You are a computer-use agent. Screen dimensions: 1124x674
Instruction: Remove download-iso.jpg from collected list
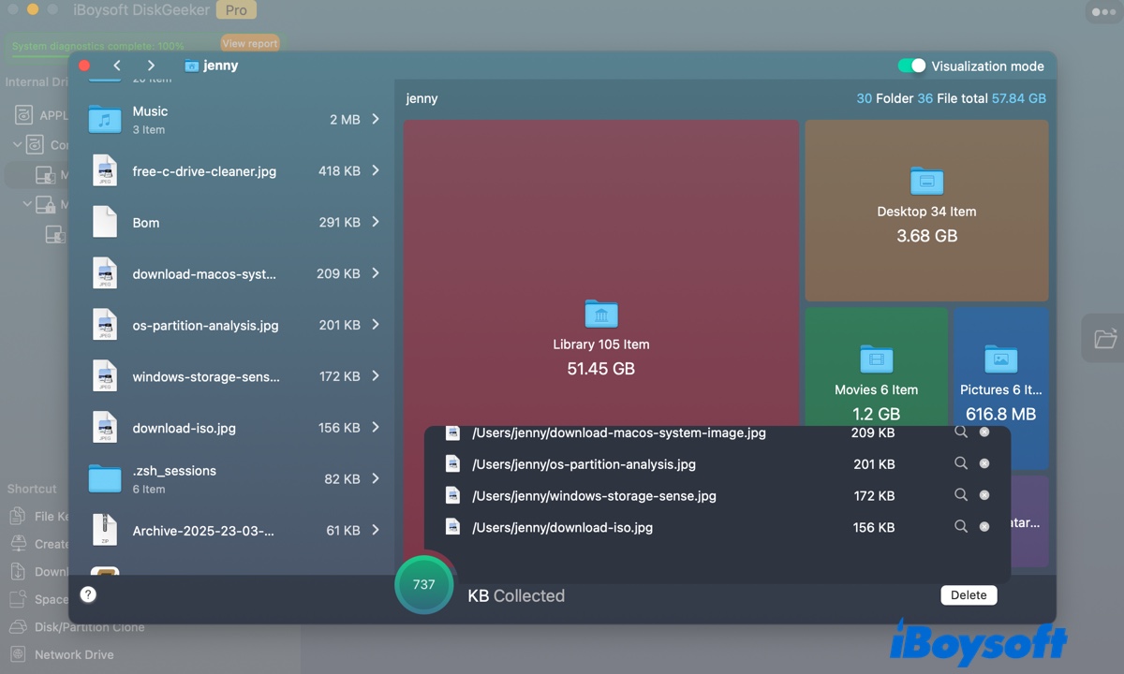coord(984,527)
